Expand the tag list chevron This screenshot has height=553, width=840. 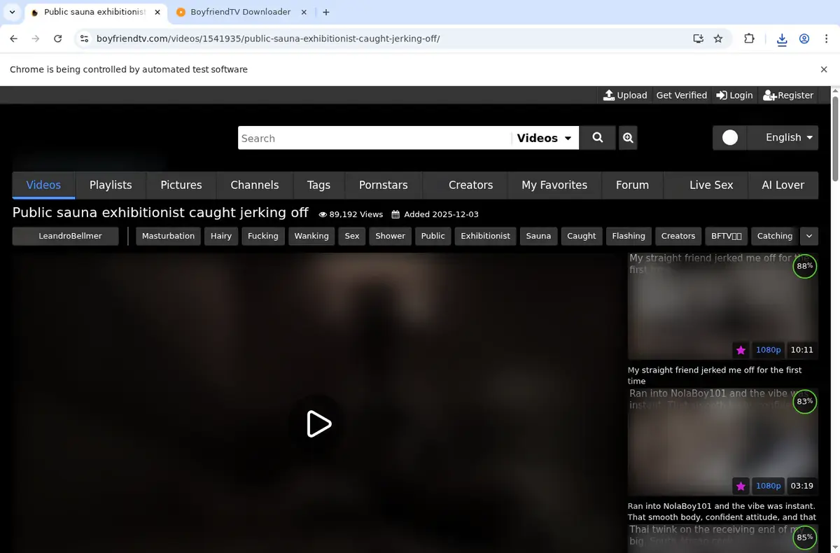tap(809, 236)
